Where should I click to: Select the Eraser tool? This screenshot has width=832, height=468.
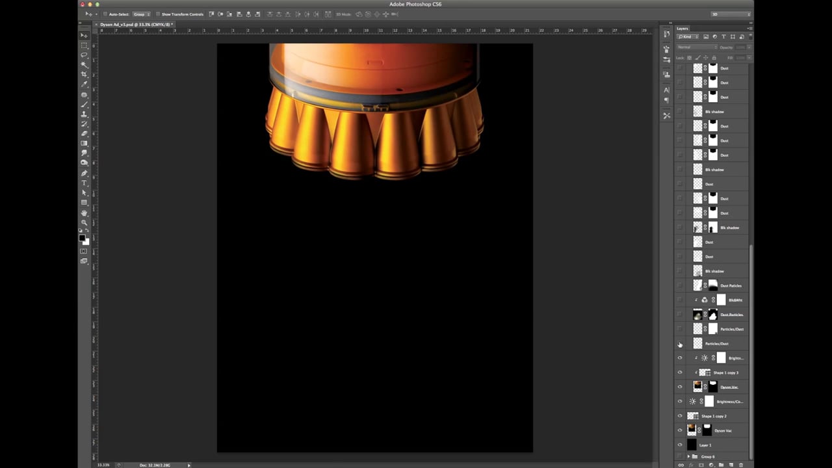pos(84,133)
